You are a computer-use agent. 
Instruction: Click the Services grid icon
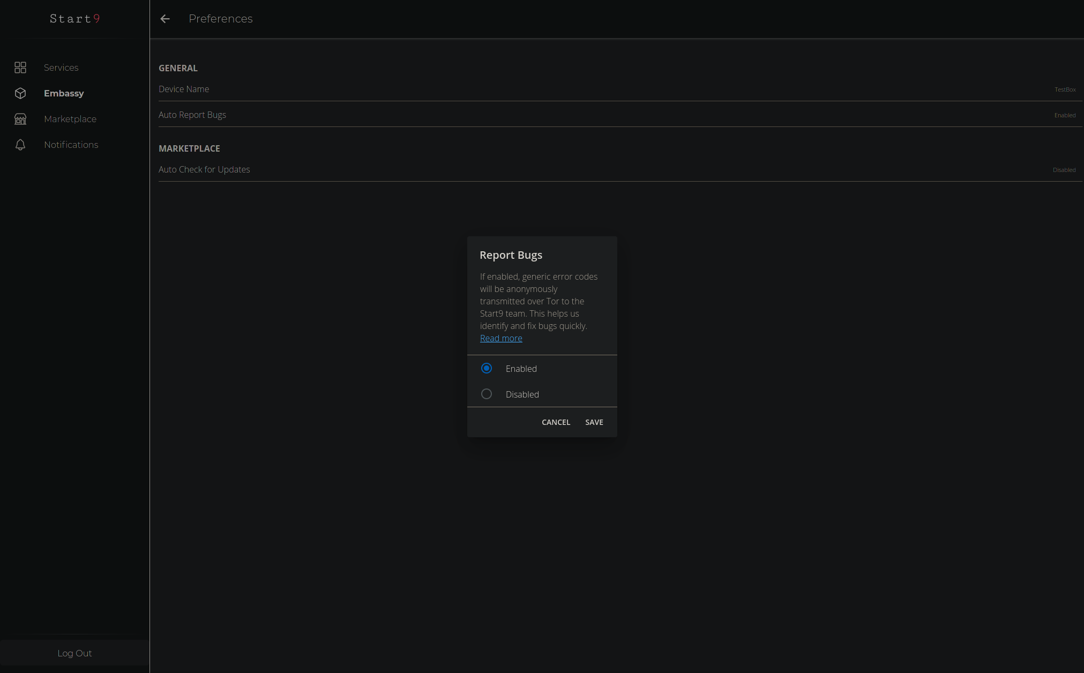20,68
